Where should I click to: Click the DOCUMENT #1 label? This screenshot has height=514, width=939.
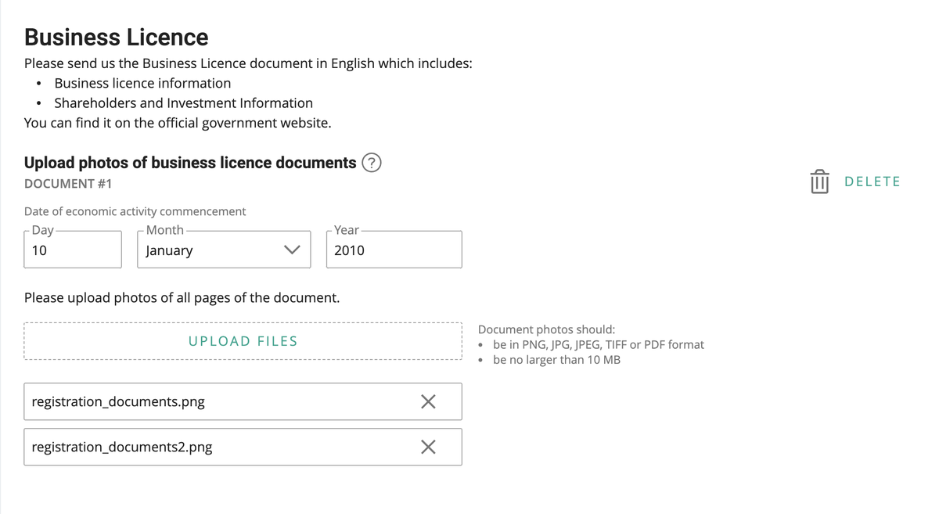[68, 184]
